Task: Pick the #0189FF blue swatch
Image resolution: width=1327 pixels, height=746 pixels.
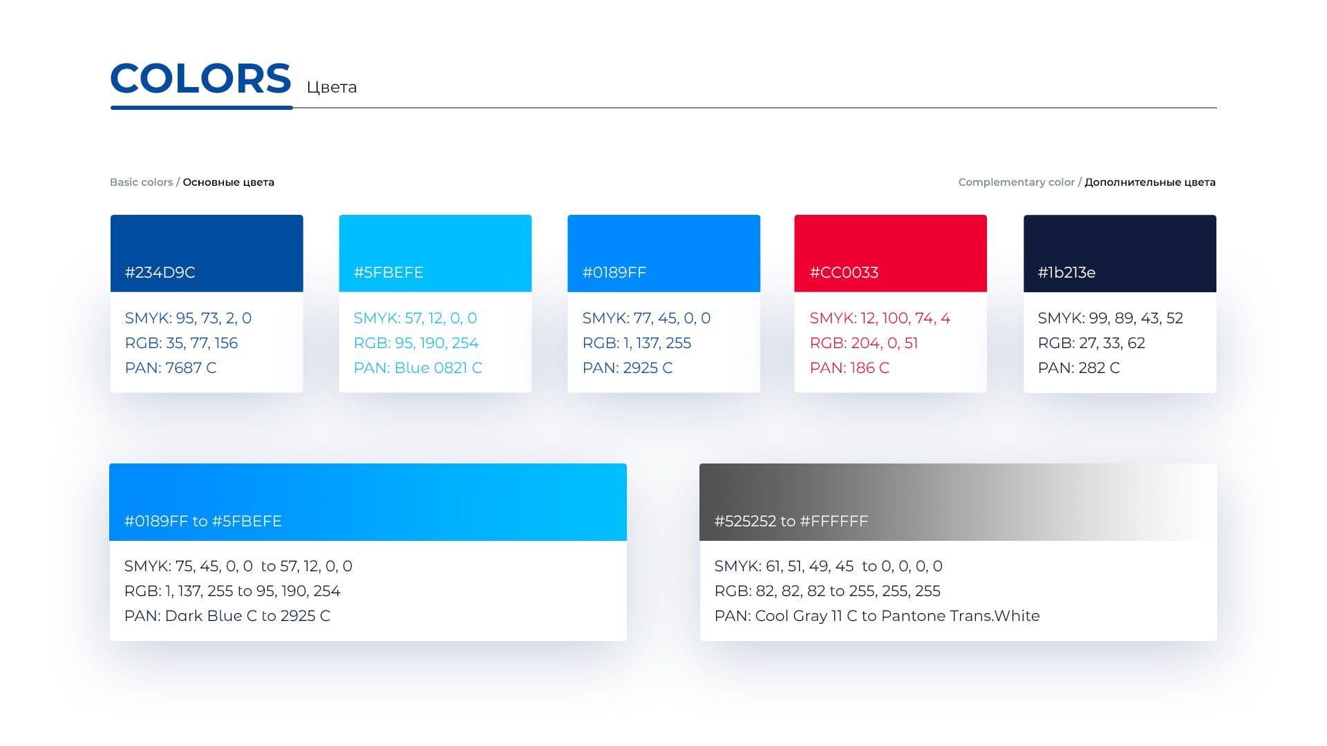Action: click(x=663, y=254)
